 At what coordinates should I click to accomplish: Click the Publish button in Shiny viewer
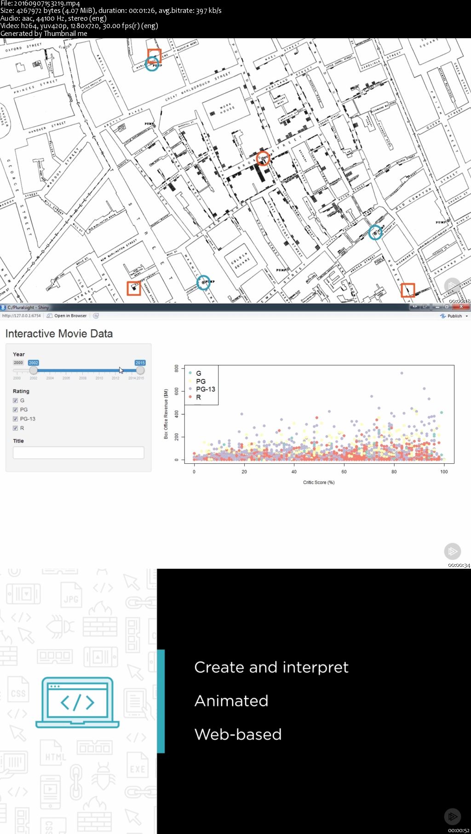coord(451,316)
